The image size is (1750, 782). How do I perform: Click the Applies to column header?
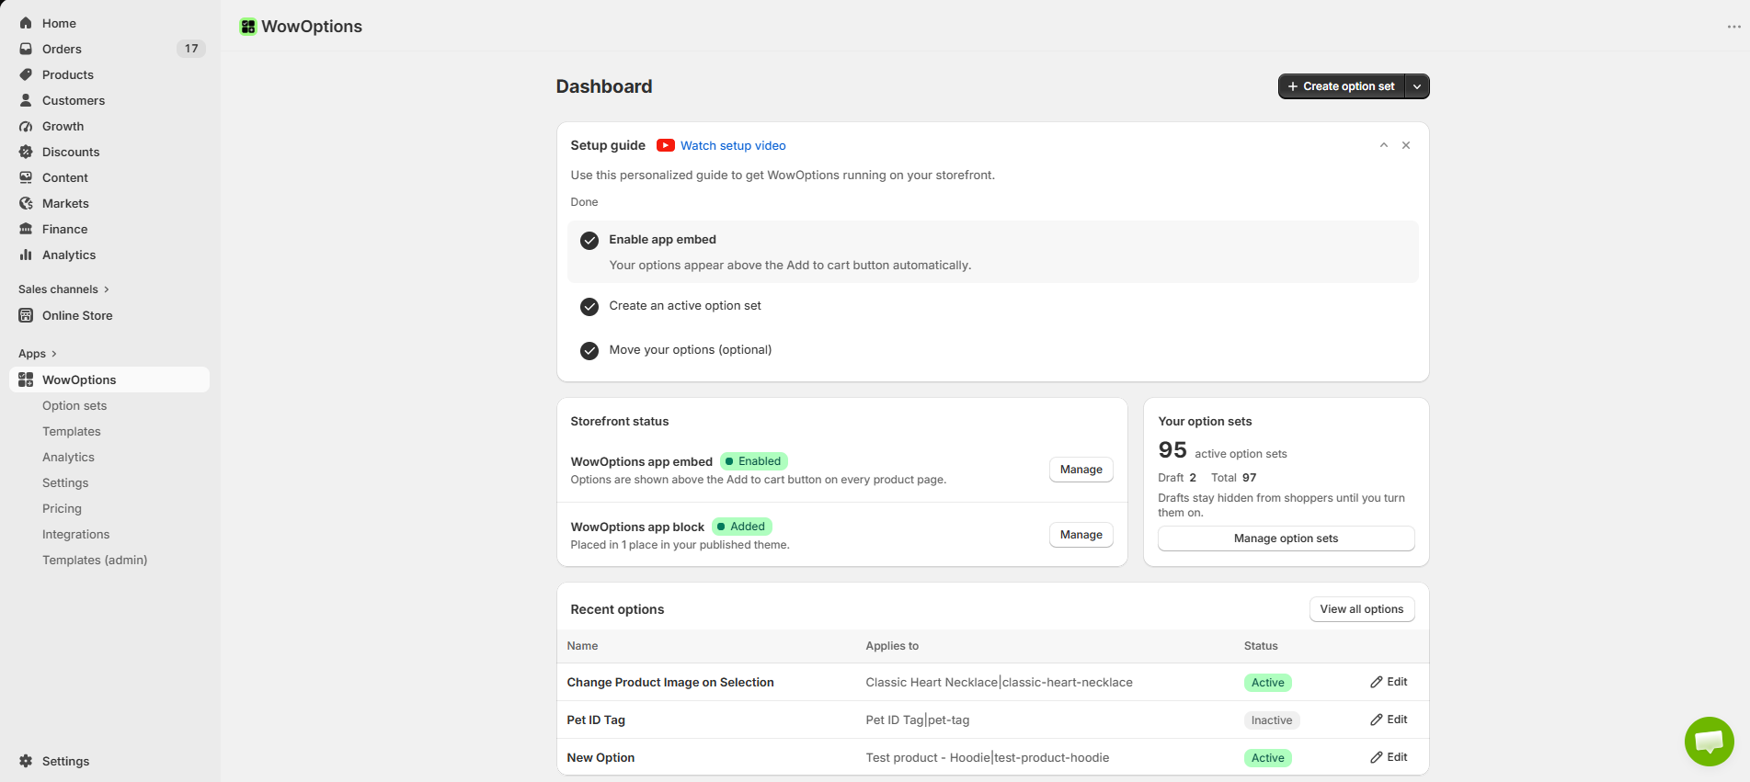click(892, 646)
